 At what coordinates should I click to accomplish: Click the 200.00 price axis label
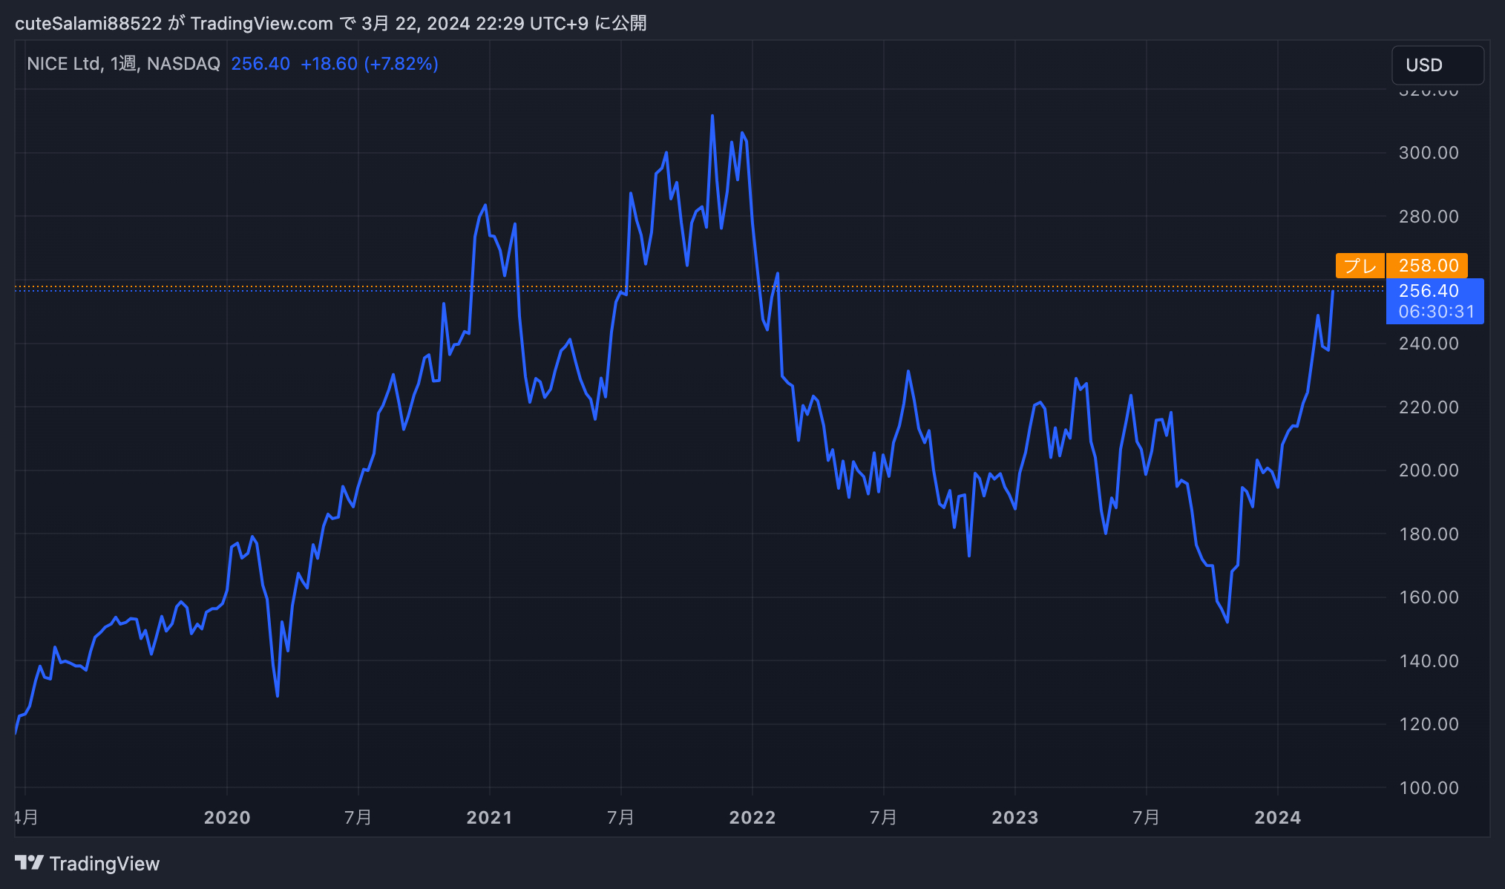pos(1428,470)
